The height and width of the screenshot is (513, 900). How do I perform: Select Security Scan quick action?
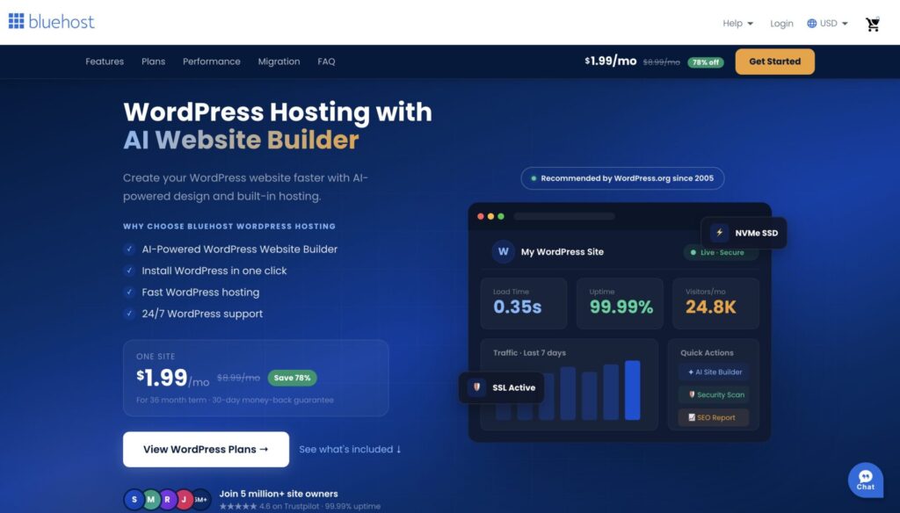coord(714,394)
